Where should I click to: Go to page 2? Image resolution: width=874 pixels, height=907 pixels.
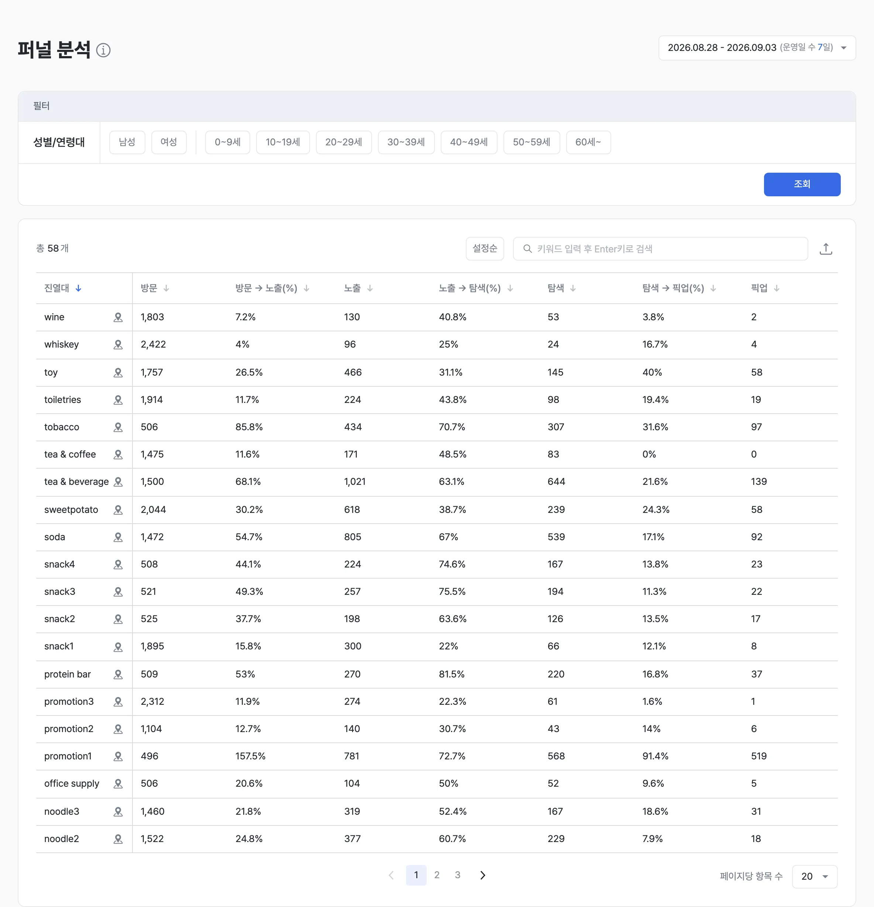tap(437, 875)
